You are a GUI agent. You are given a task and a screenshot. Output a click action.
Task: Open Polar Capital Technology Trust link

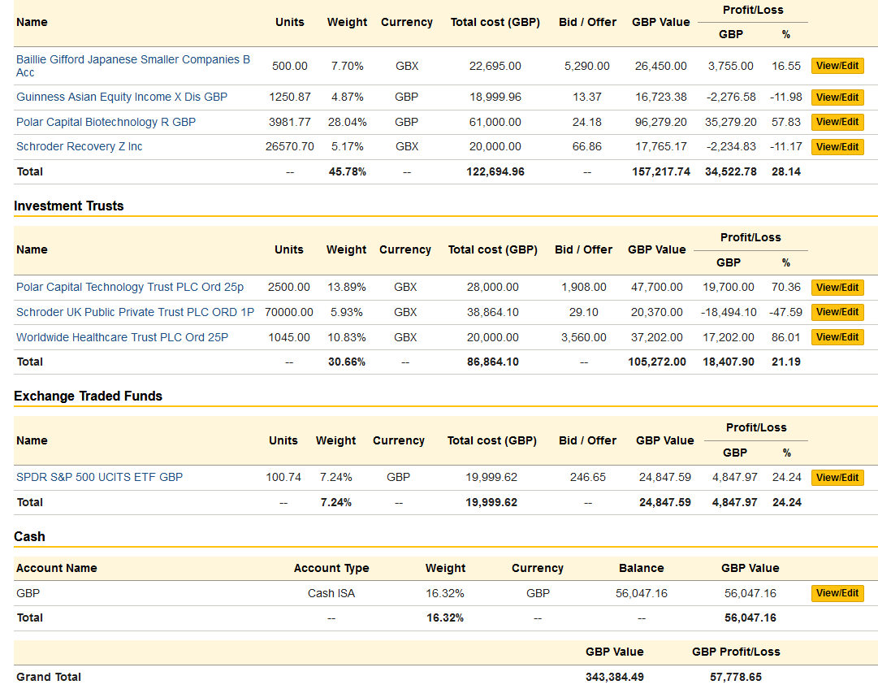[x=130, y=288]
